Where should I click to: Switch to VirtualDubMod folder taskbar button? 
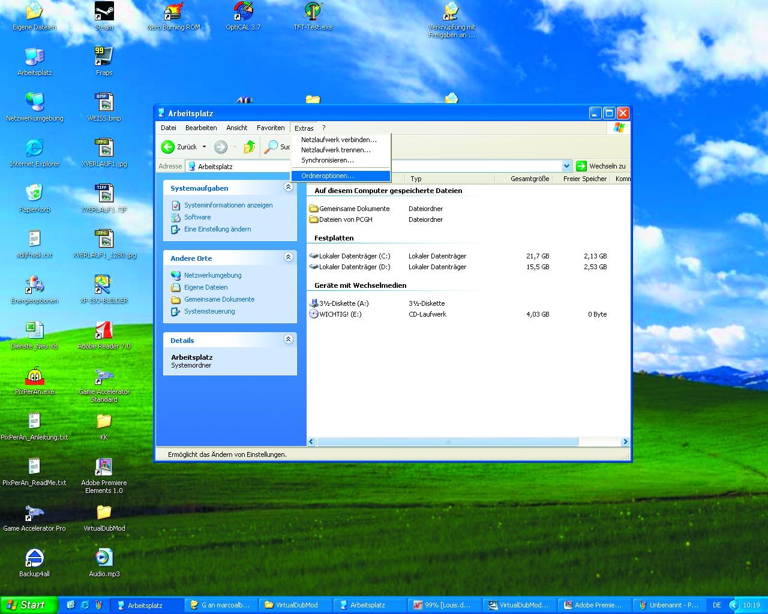(x=296, y=605)
